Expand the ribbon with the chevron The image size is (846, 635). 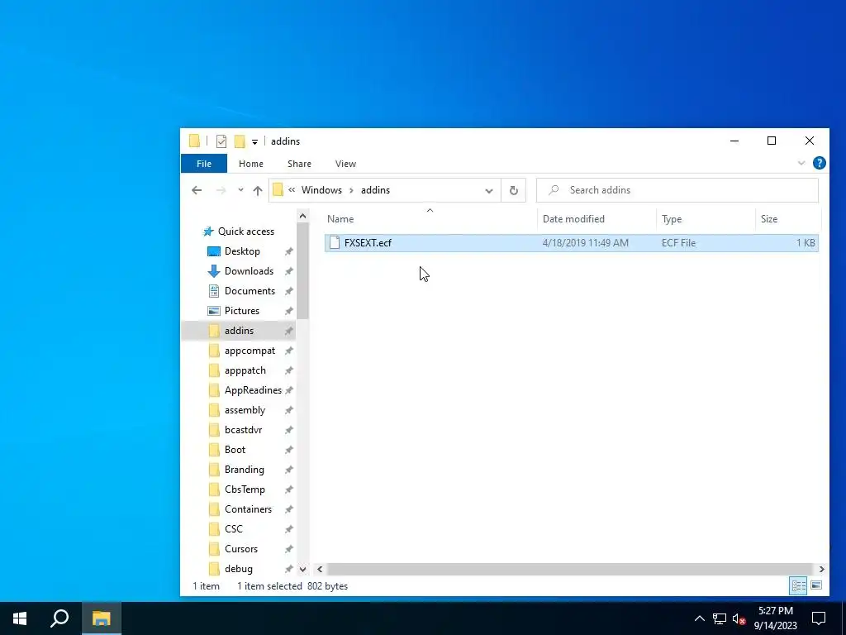(x=801, y=163)
